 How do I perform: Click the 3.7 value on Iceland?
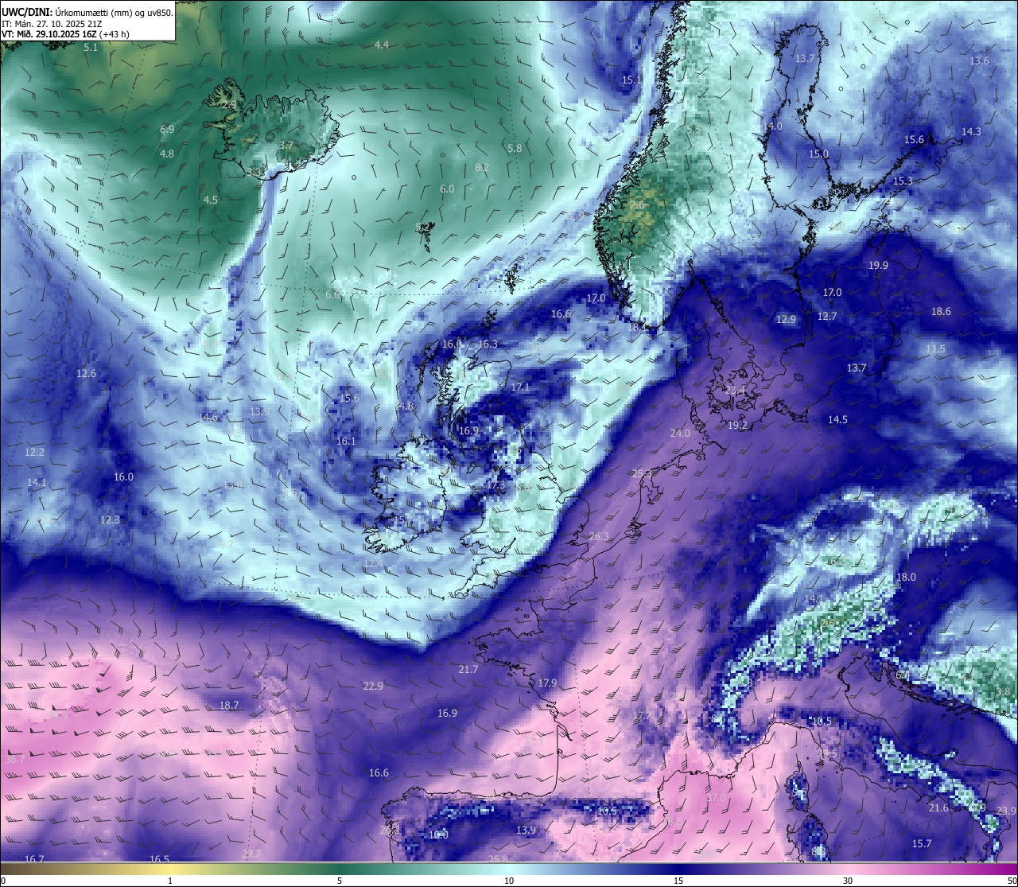pyautogui.click(x=286, y=146)
